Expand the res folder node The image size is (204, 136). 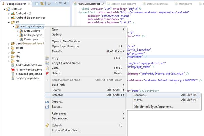(9, 61)
